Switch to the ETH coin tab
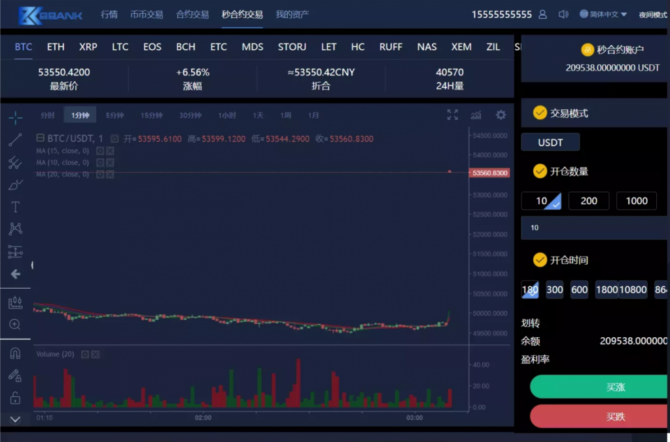 [56, 47]
